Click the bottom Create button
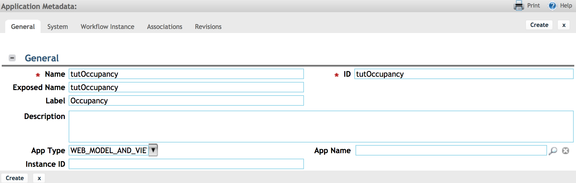This screenshot has height=183, width=576. [x=15, y=178]
